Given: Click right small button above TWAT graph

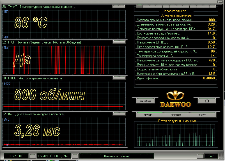Looking at the screenshot, I should point(122,6).
